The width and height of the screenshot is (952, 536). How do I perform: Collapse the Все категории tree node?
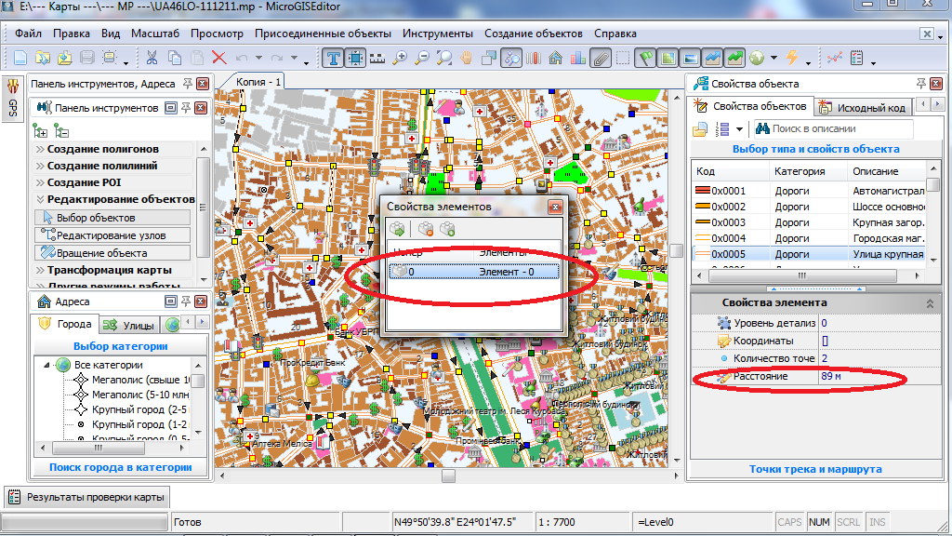click(x=45, y=365)
